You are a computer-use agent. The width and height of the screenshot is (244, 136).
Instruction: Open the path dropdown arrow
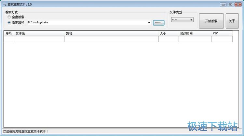pos(149,23)
